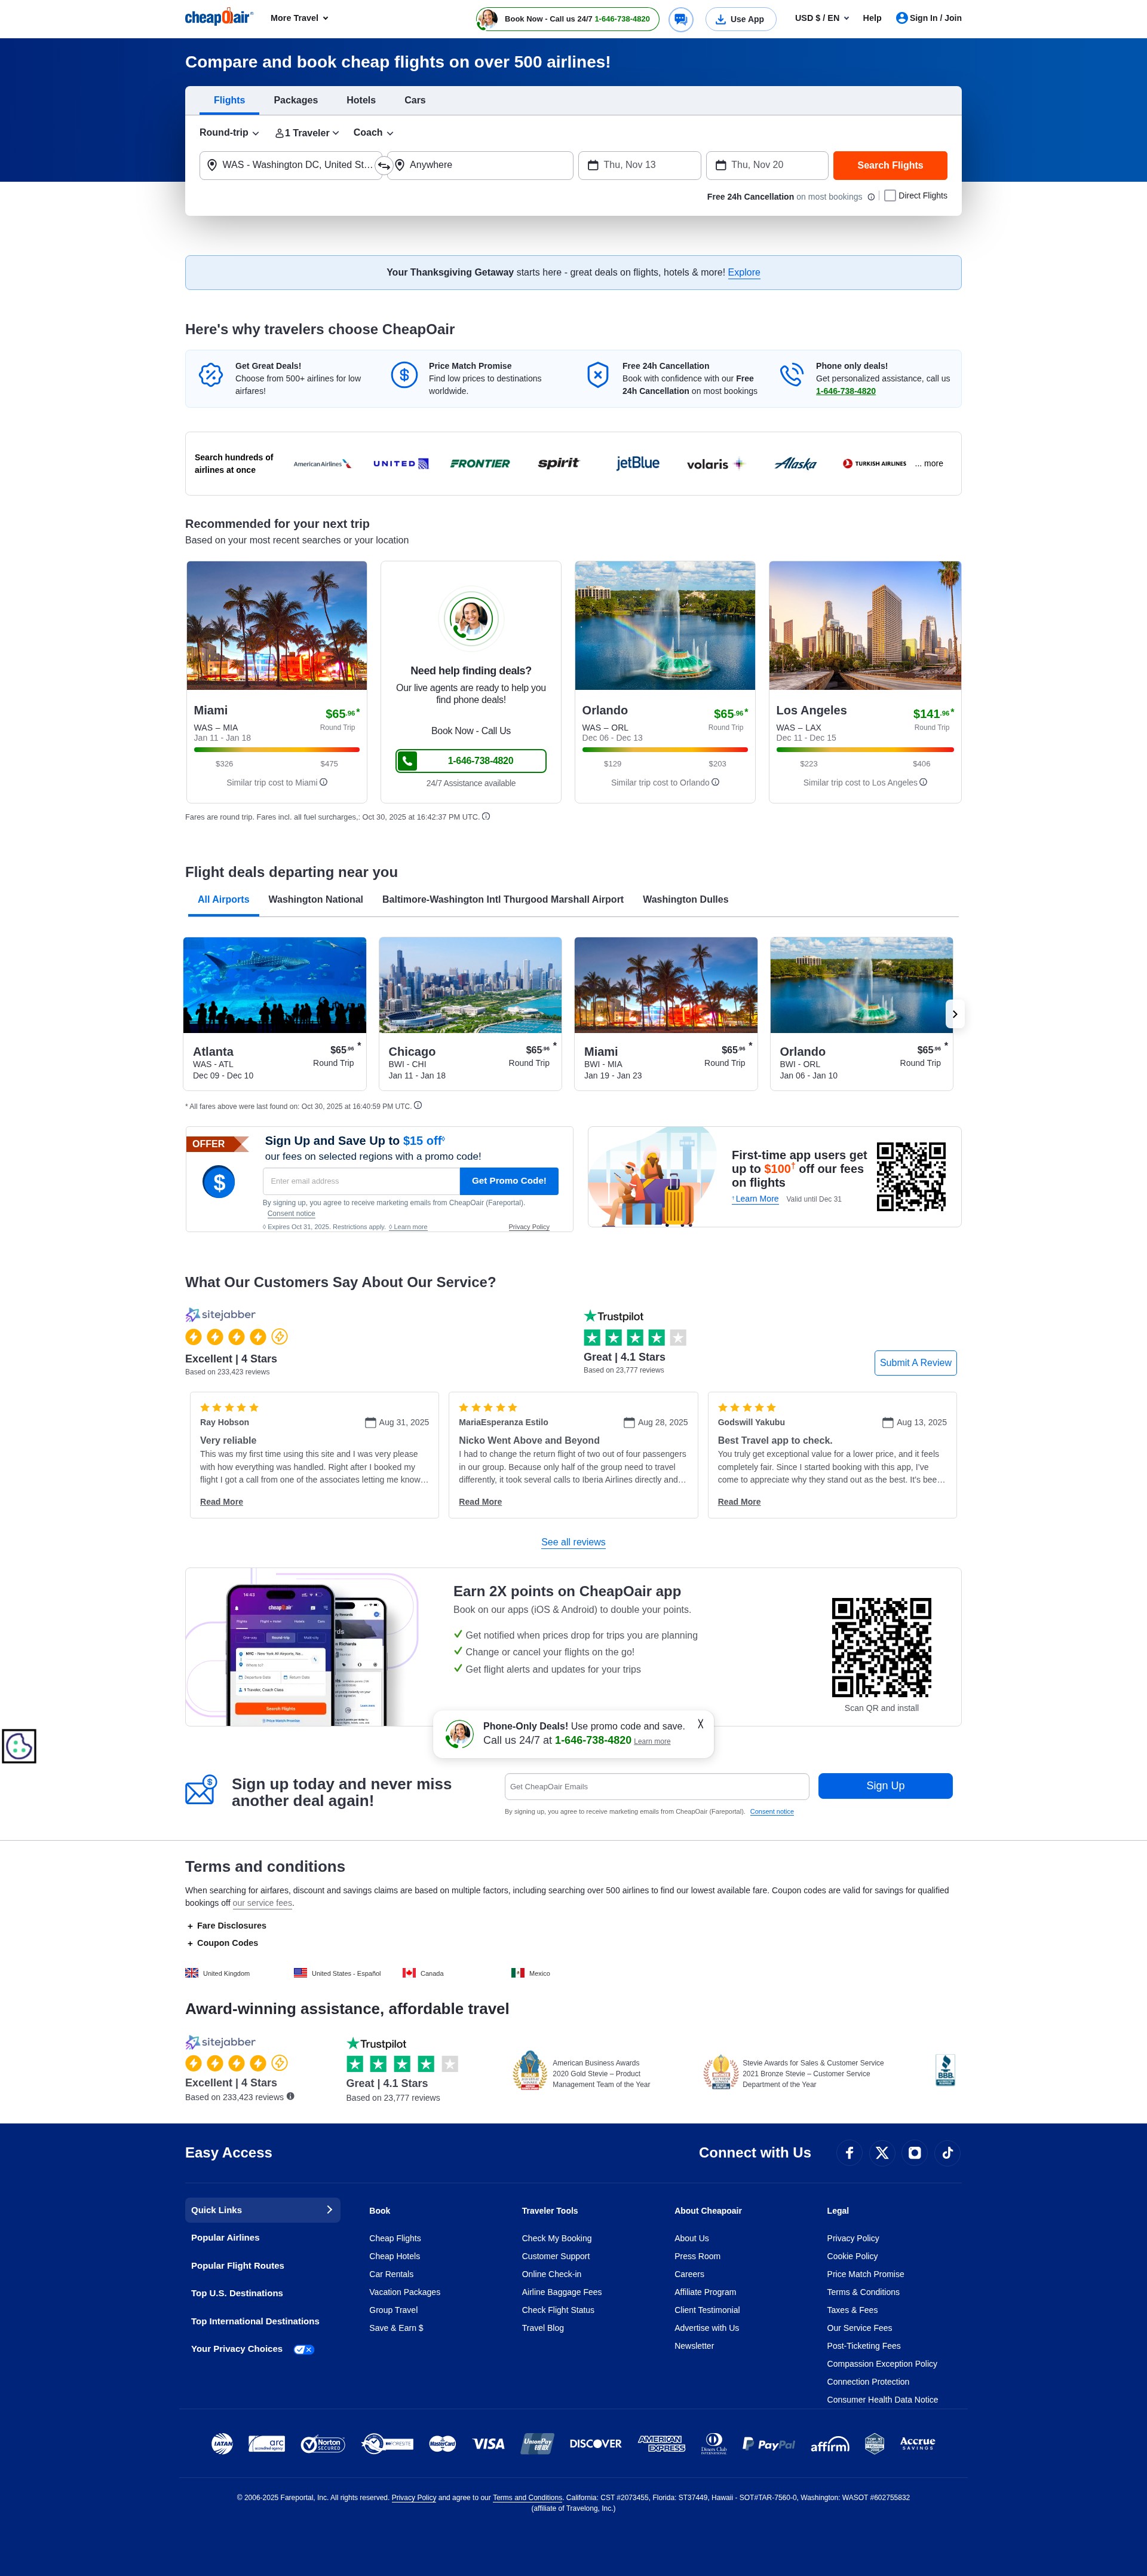Open the Thu, Nov 13 departure date picker
Viewport: 1147px width, 2576px height.
(x=639, y=165)
